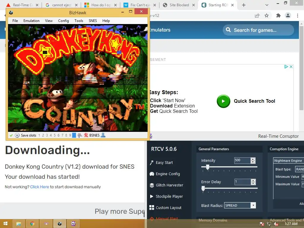
Task: Select save slot 9 in BizHawk
Action: [70, 135]
